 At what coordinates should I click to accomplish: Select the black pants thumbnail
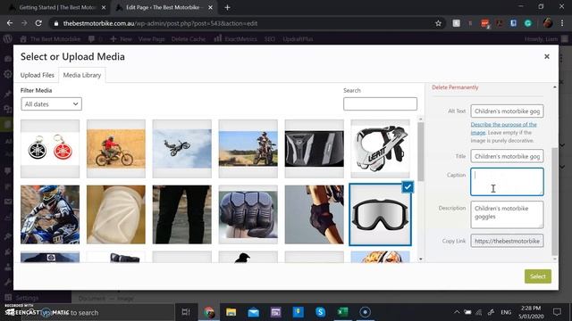[182, 215]
